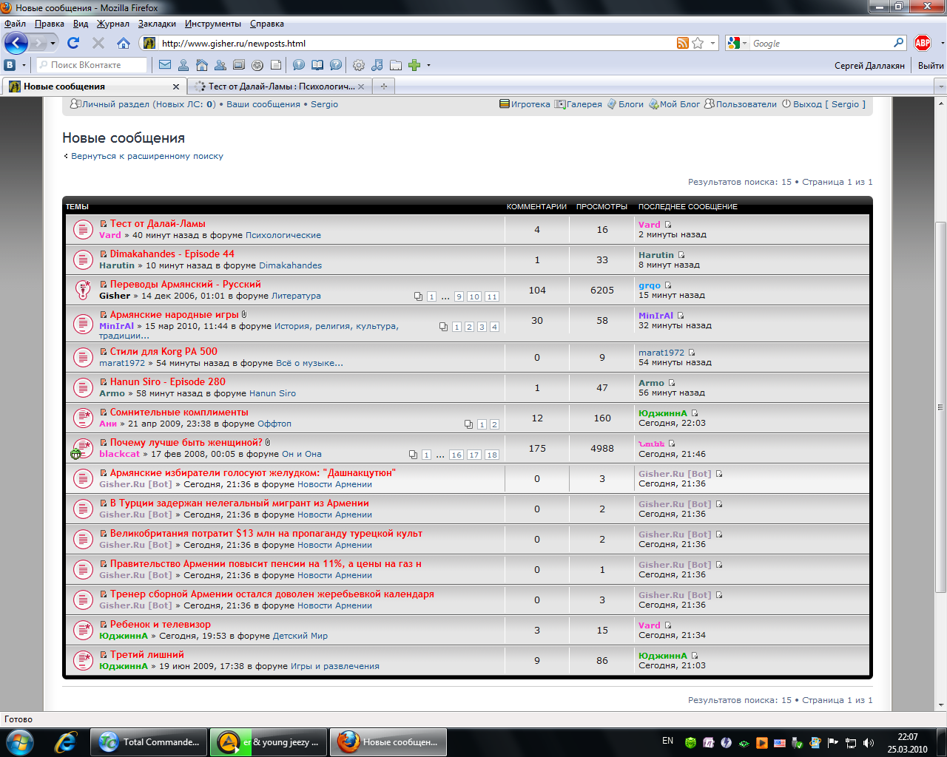Open the RSS feed icon in address bar

tap(682, 43)
